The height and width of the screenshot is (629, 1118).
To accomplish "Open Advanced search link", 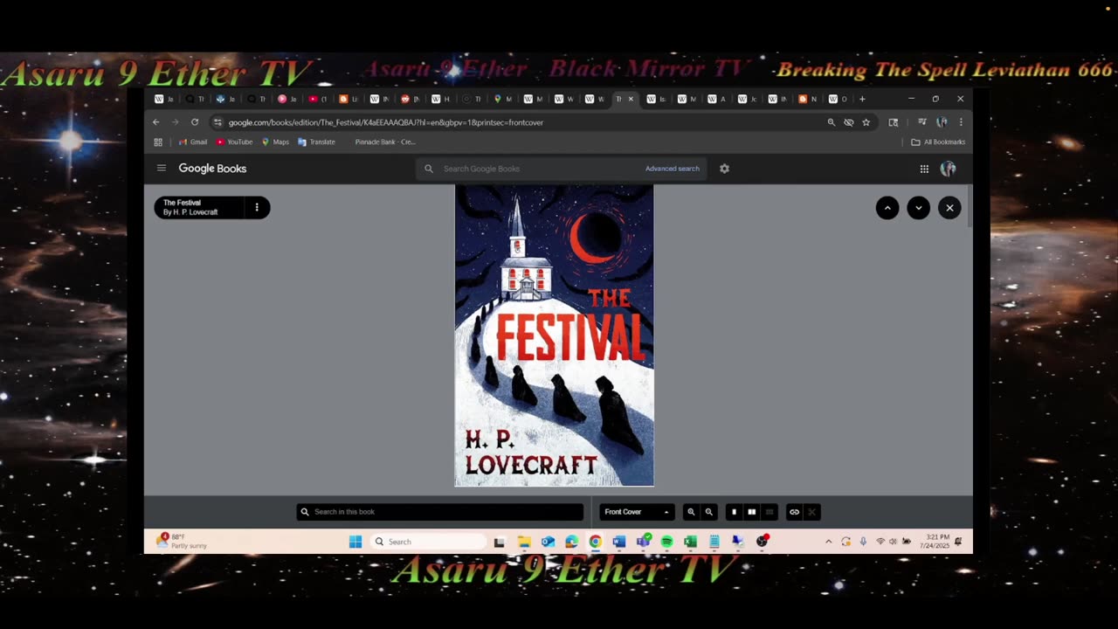I will pos(673,169).
